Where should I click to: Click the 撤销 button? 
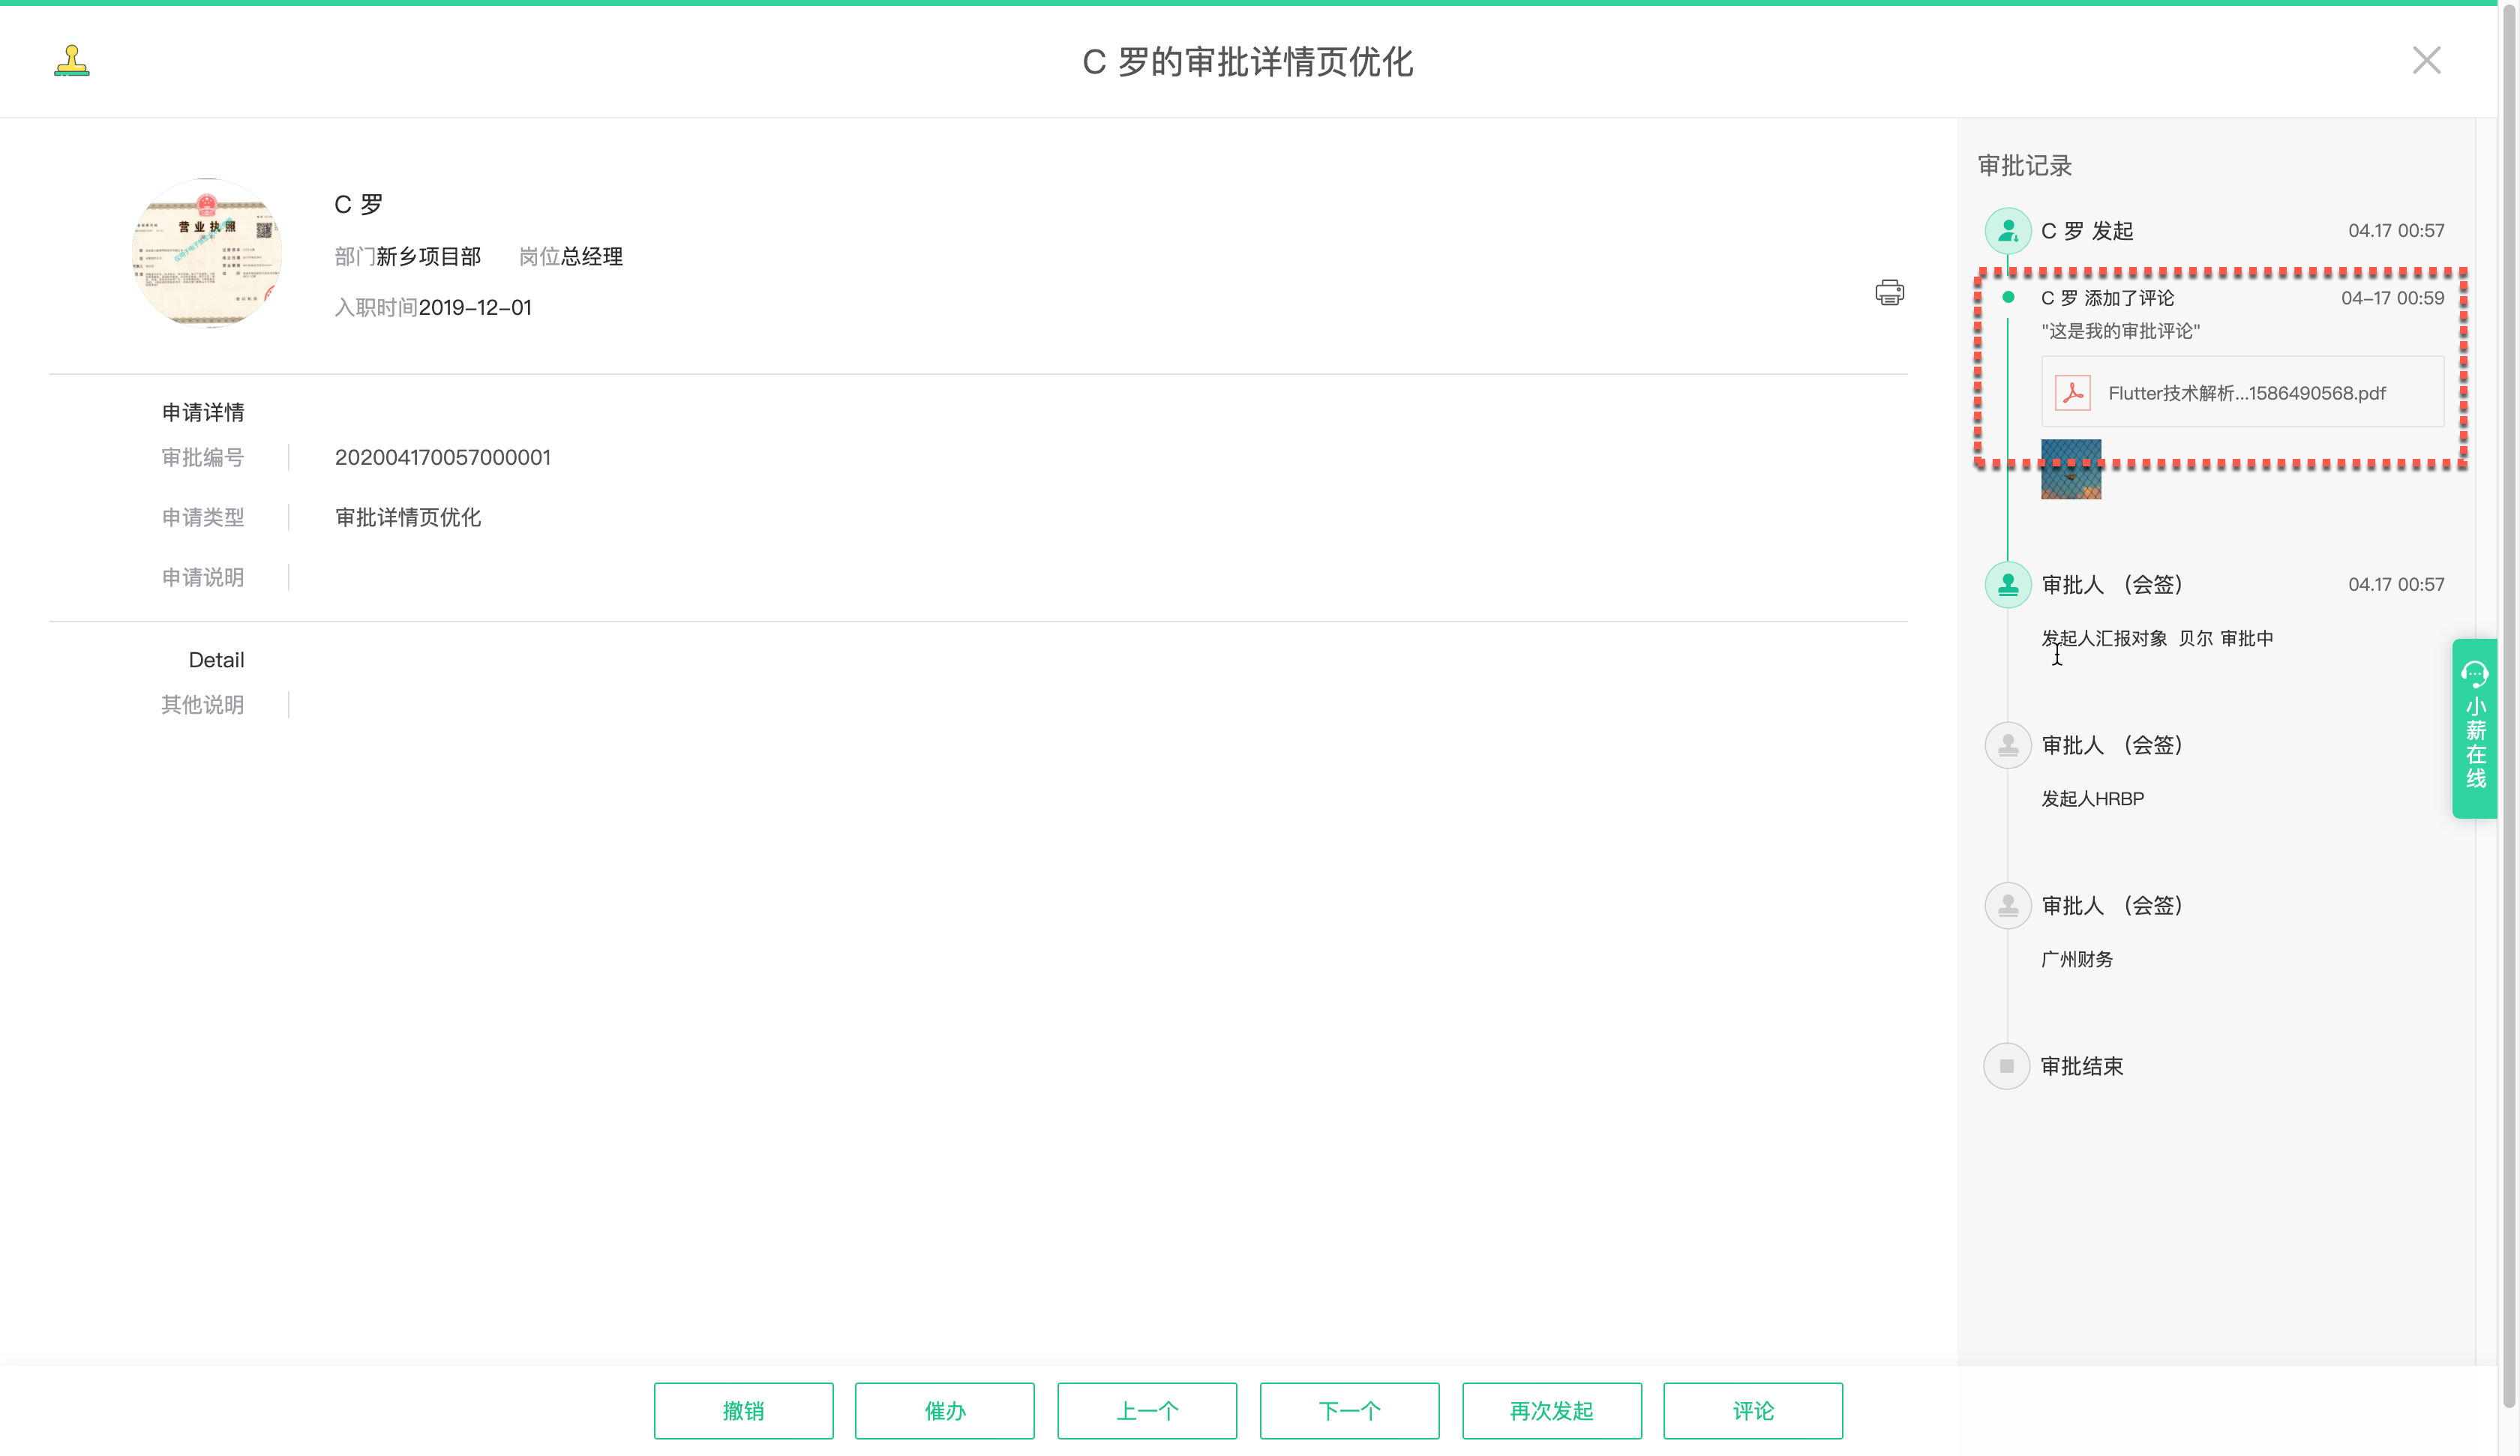tap(743, 1410)
